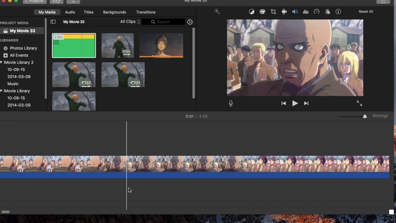This screenshot has height=223, width=396.
Task: Open the volume speaker controls
Action: click(295, 12)
